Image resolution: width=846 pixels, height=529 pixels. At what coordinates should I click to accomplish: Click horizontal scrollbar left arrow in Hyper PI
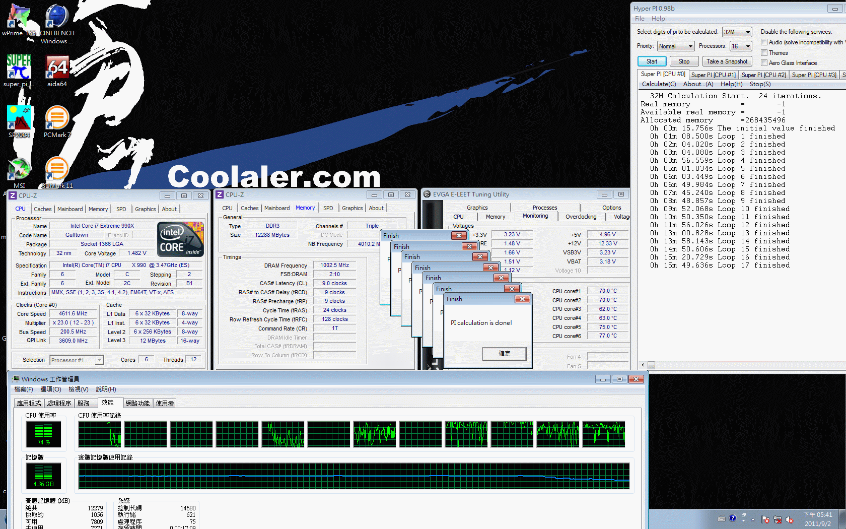coord(642,365)
